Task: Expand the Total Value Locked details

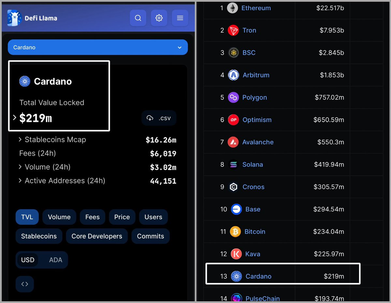Action: tap(14, 118)
